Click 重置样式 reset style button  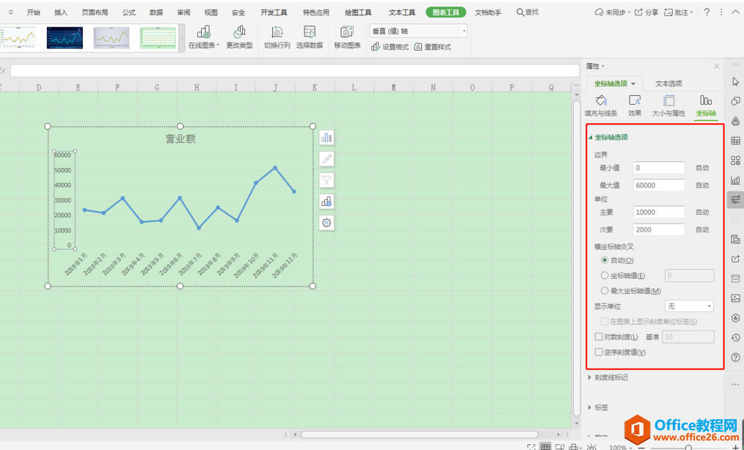coord(432,47)
